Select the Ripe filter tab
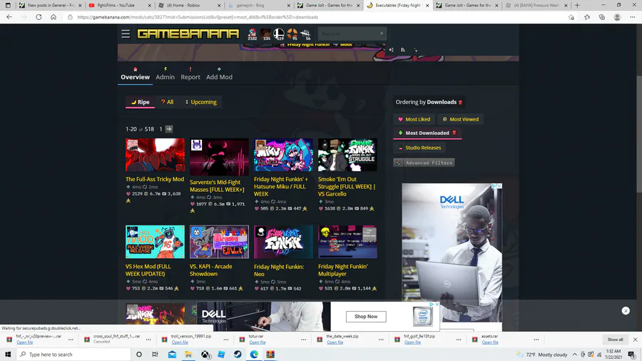The height and width of the screenshot is (361, 642). tap(140, 102)
